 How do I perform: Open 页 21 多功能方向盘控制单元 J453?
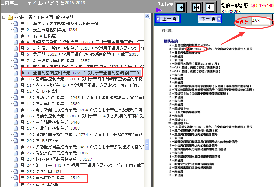click(x=82, y=147)
